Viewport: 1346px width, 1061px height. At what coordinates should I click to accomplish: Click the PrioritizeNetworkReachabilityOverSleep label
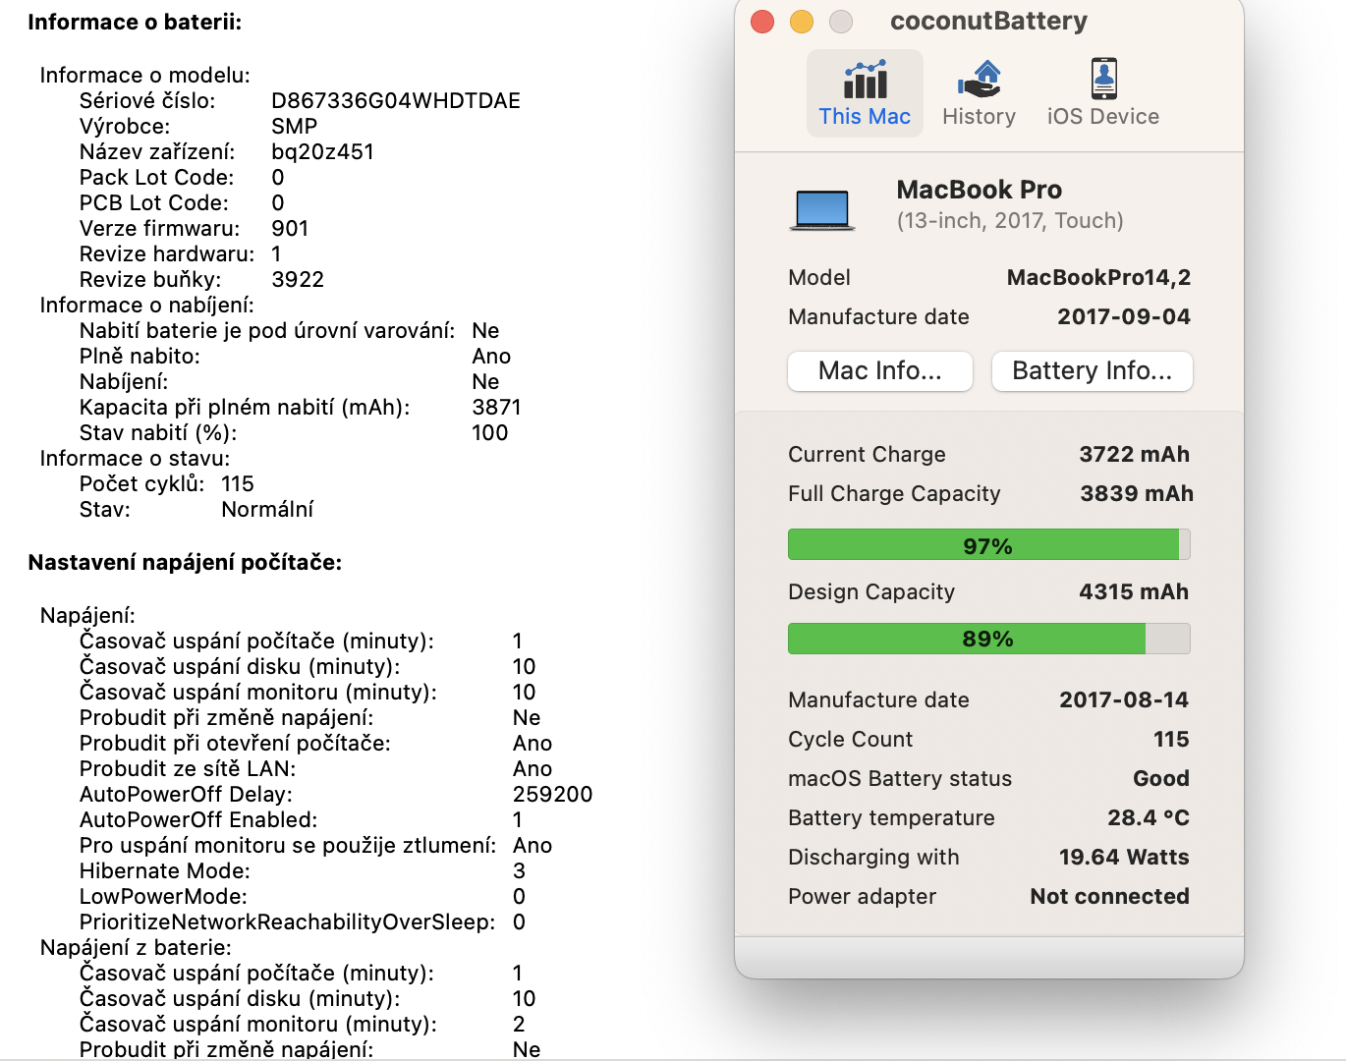click(x=287, y=922)
